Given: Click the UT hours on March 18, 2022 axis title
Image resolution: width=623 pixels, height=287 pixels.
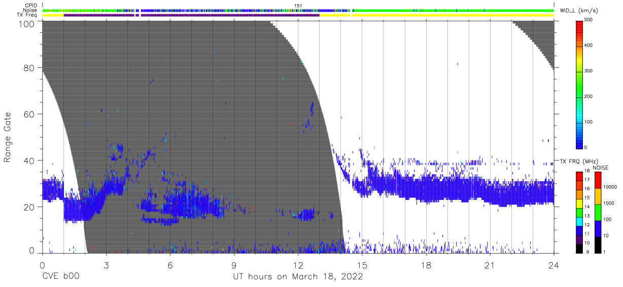Looking at the screenshot, I should click(298, 277).
